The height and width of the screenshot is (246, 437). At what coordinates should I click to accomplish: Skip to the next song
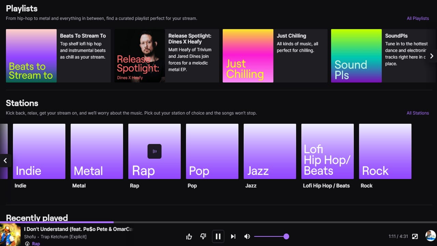(x=233, y=236)
